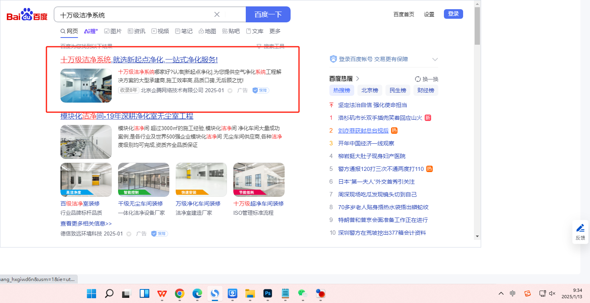Switch to the 资讯 tab
The width and height of the screenshot is (590, 303).
click(136, 31)
